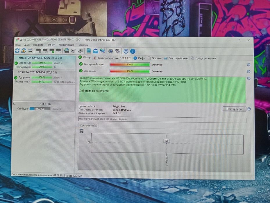Open help via question mark toolbar icon
Screen dimensions: 270x203
(126, 51)
